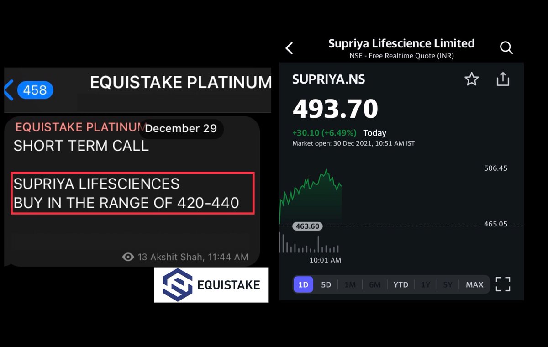The width and height of the screenshot is (548, 347).
Task: View message seen count eye icon
Action: [128, 257]
